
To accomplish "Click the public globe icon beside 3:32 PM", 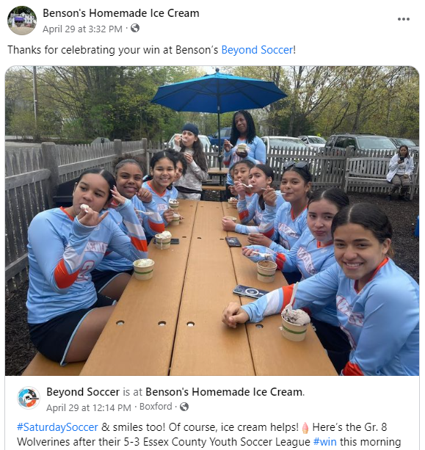I will click(x=135, y=28).
